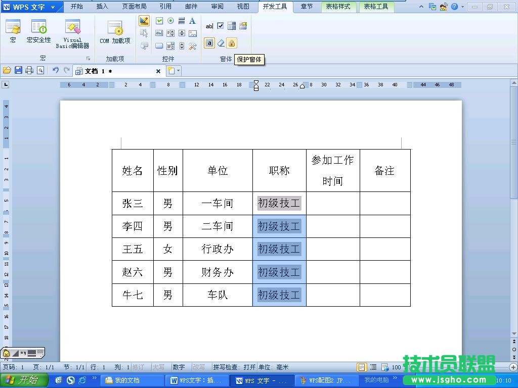Click the 保护窗体 lock icon
Image resolution: width=518 pixels, height=388 pixels.
[231, 43]
